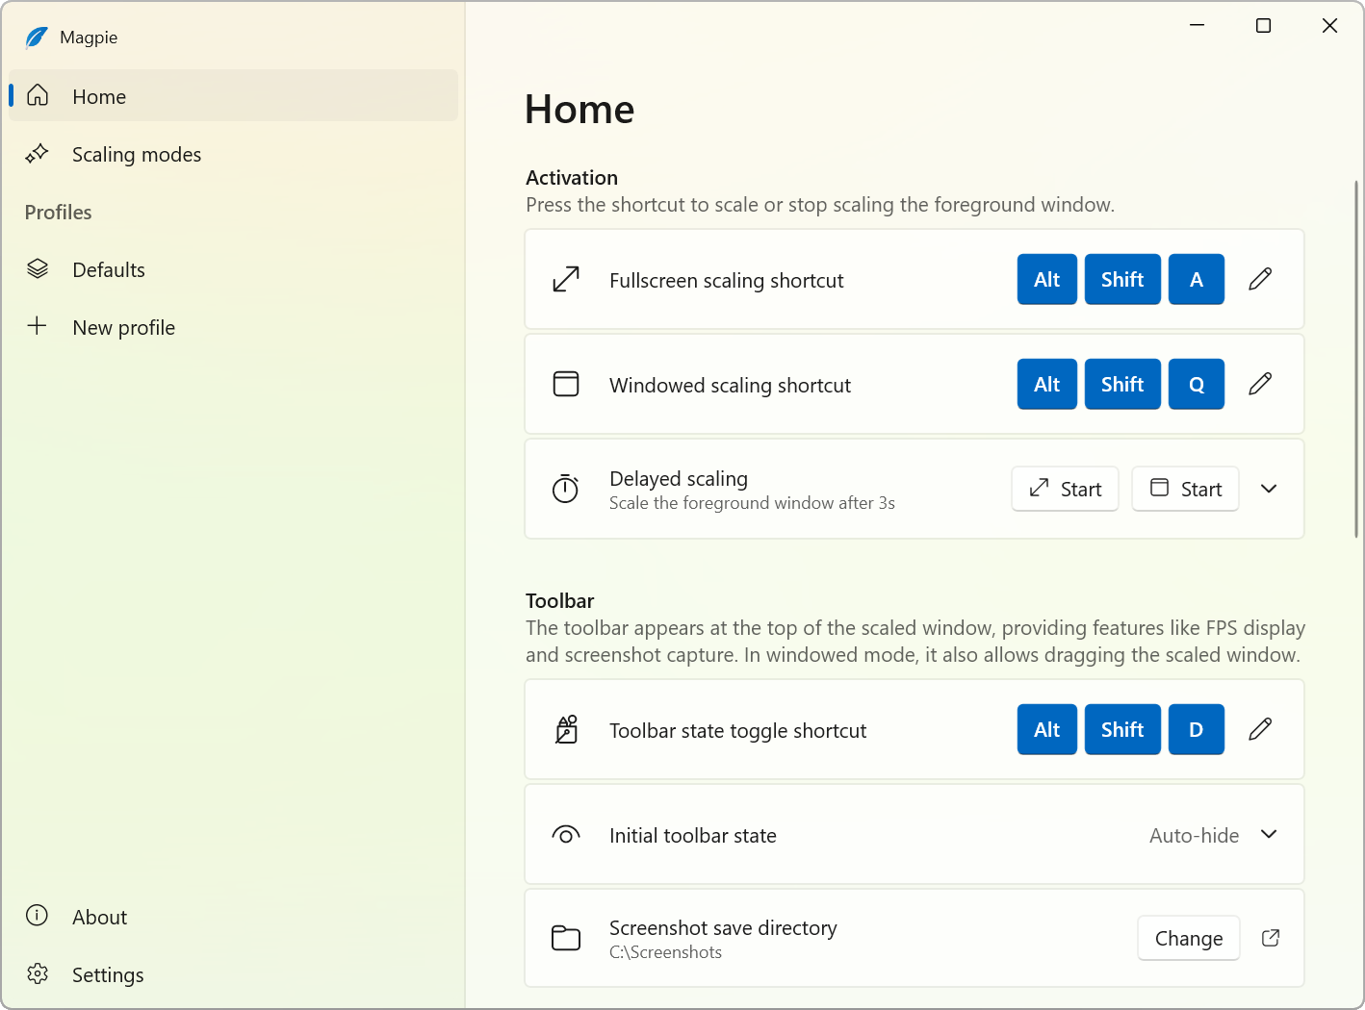
Task: Edit the Toolbar state toggle shortcut
Action: tap(1260, 729)
